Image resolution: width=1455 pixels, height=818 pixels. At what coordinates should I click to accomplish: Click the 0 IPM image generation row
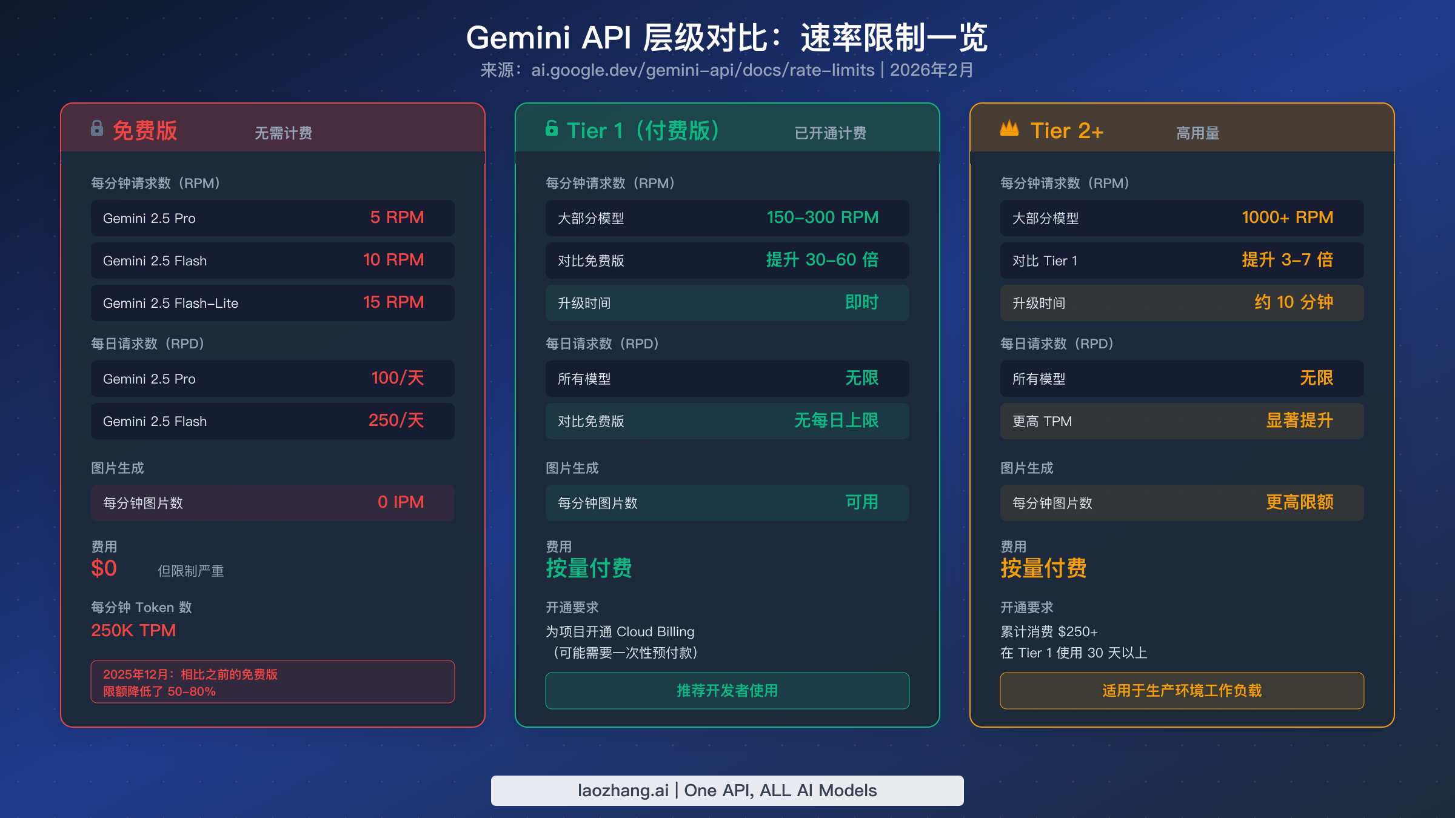click(272, 502)
